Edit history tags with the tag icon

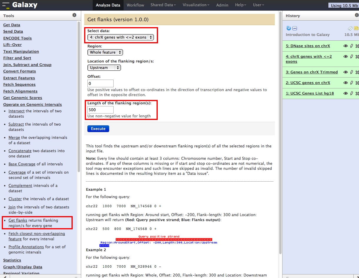pyautogui.click(x=350, y=28)
